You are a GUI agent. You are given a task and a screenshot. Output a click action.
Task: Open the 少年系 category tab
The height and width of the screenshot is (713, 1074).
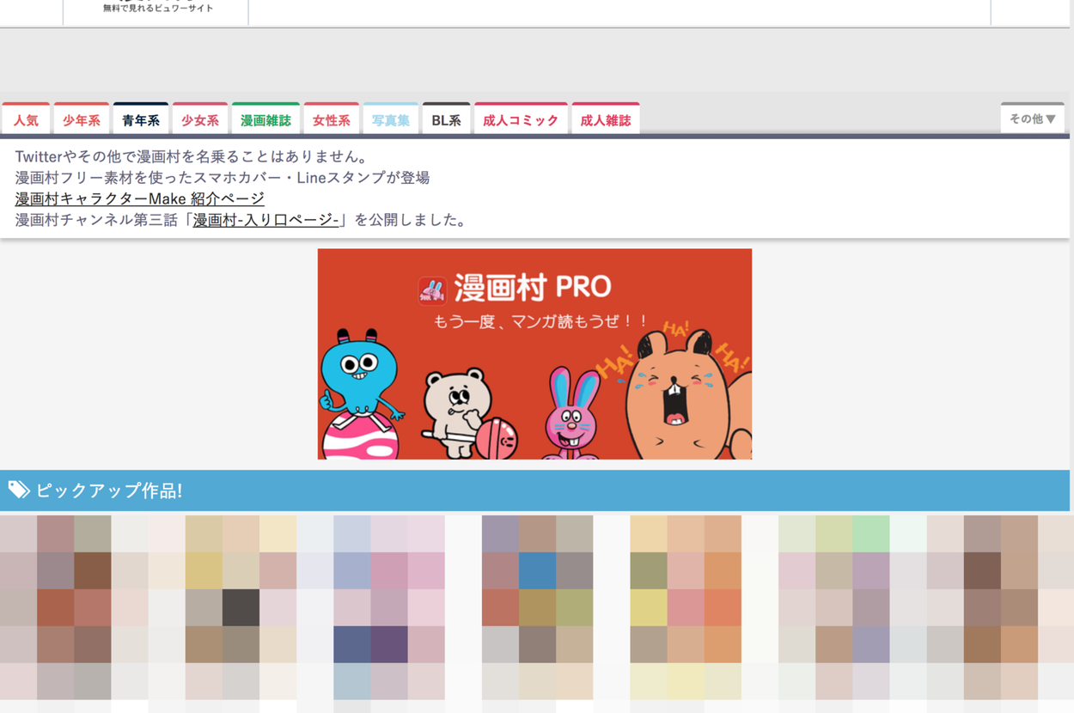tap(82, 120)
